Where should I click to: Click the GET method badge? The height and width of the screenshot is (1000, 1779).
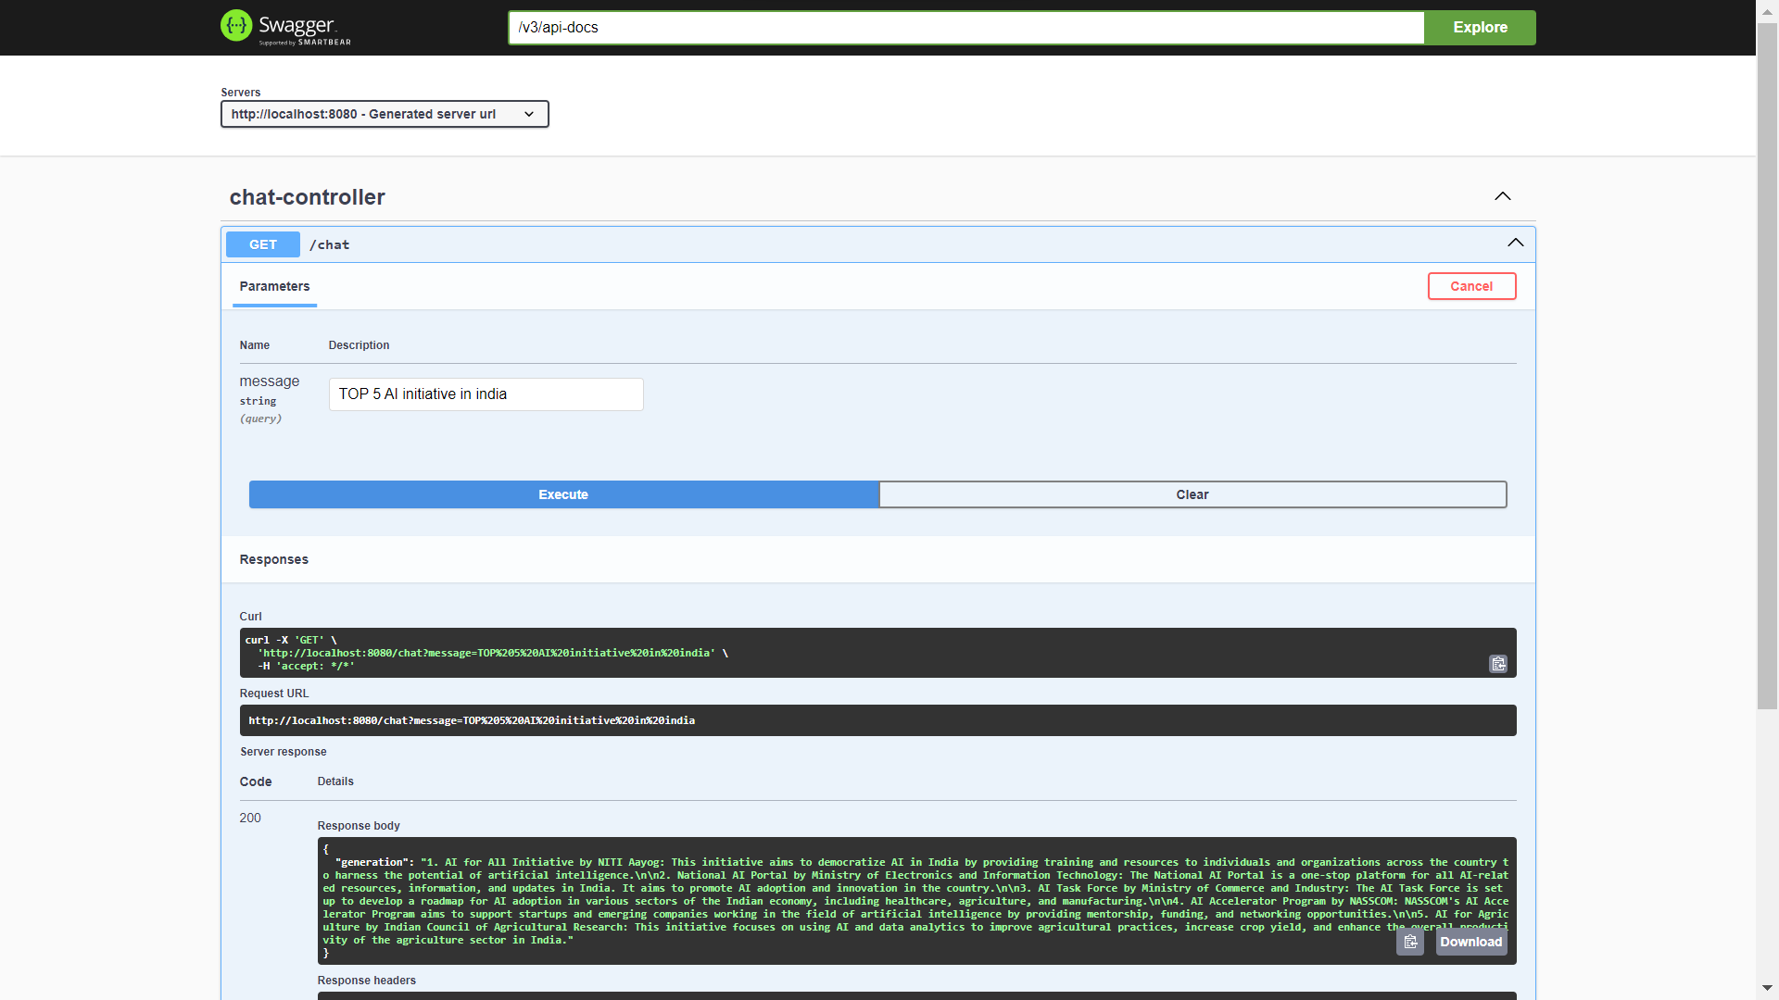click(x=263, y=244)
